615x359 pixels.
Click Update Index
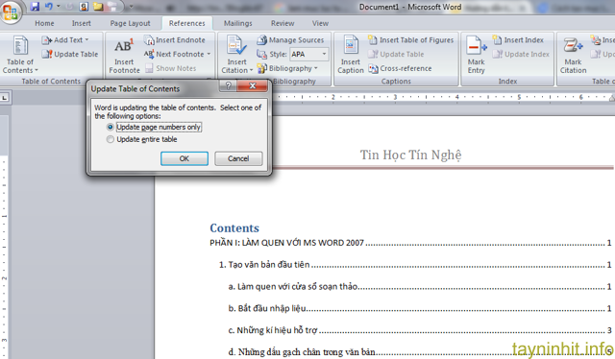click(x=521, y=54)
